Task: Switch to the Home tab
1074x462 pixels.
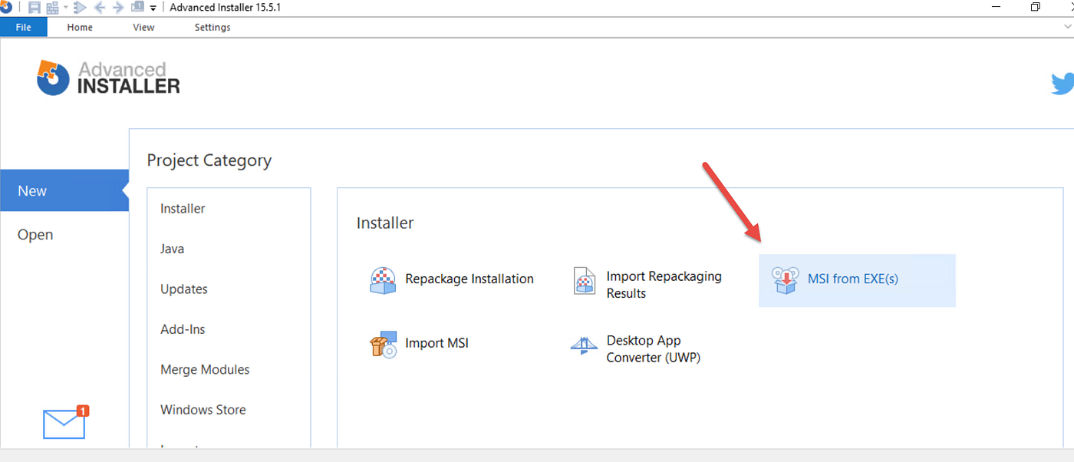Action: tap(79, 27)
